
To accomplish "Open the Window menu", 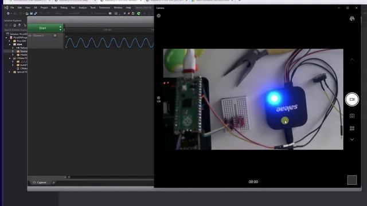I will [x=118, y=7].
